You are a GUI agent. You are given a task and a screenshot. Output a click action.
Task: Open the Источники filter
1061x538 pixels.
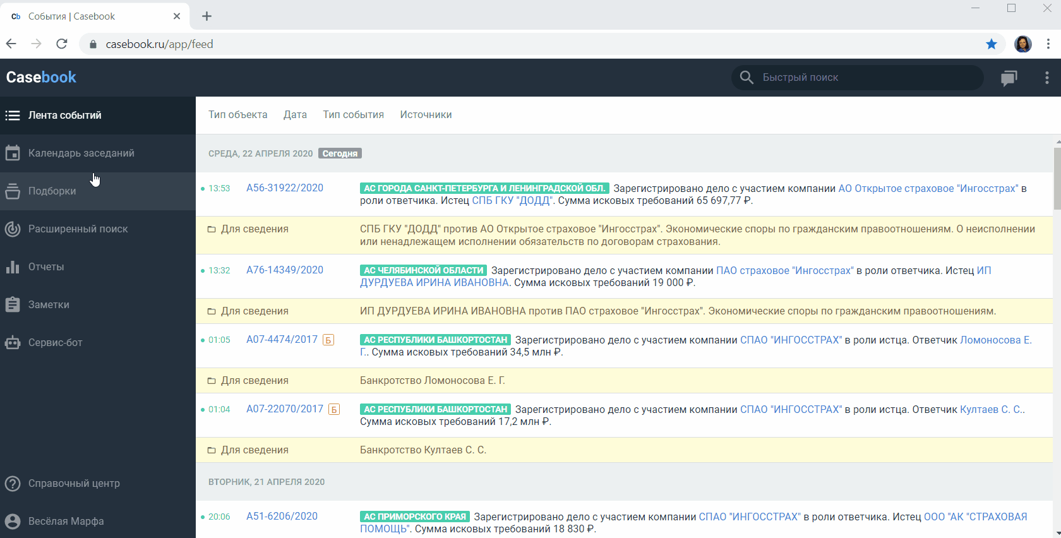click(426, 114)
